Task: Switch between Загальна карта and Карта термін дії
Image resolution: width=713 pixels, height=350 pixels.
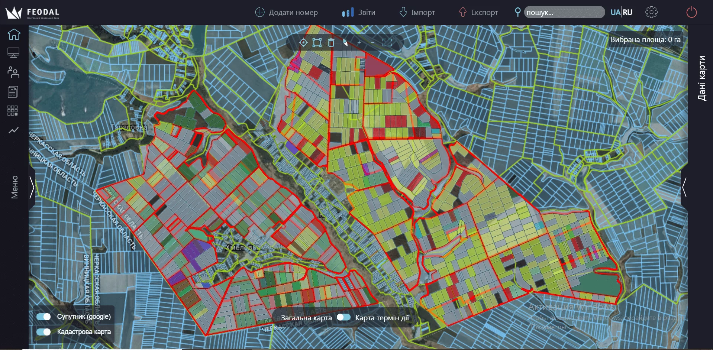Action: click(x=343, y=317)
